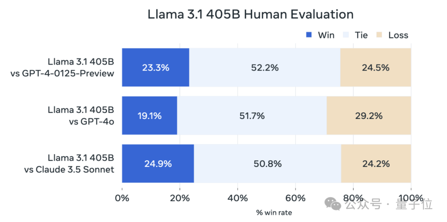
Task: Click the 19.1% win segment for GPT-4o
Action: [149, 116]
